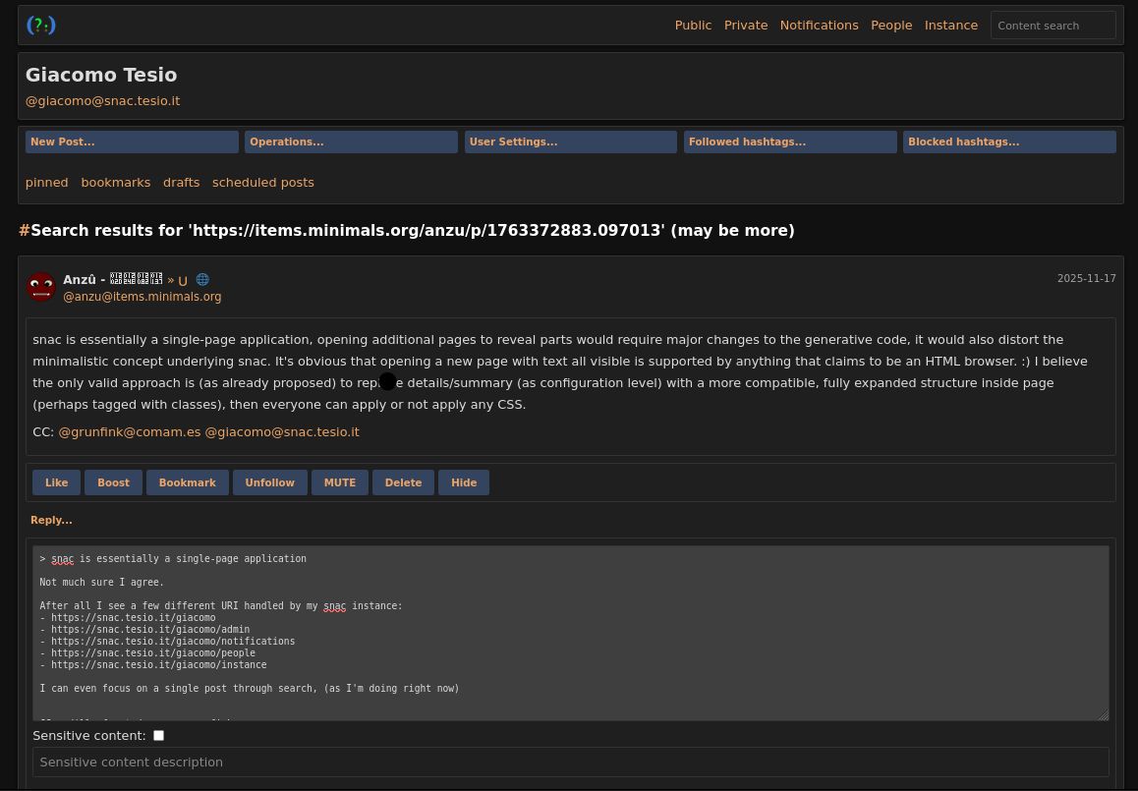Viewport: 1138px width, 791px height.
Task: Go to the People page
Action: pyautogui.click(x=891, y=25)
